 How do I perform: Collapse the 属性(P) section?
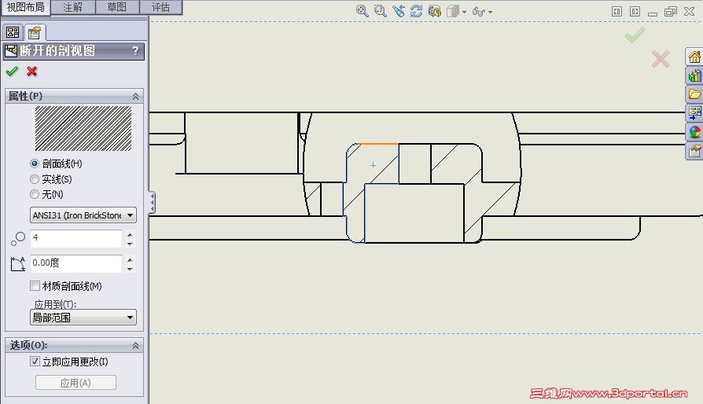[x=135, y=97]
